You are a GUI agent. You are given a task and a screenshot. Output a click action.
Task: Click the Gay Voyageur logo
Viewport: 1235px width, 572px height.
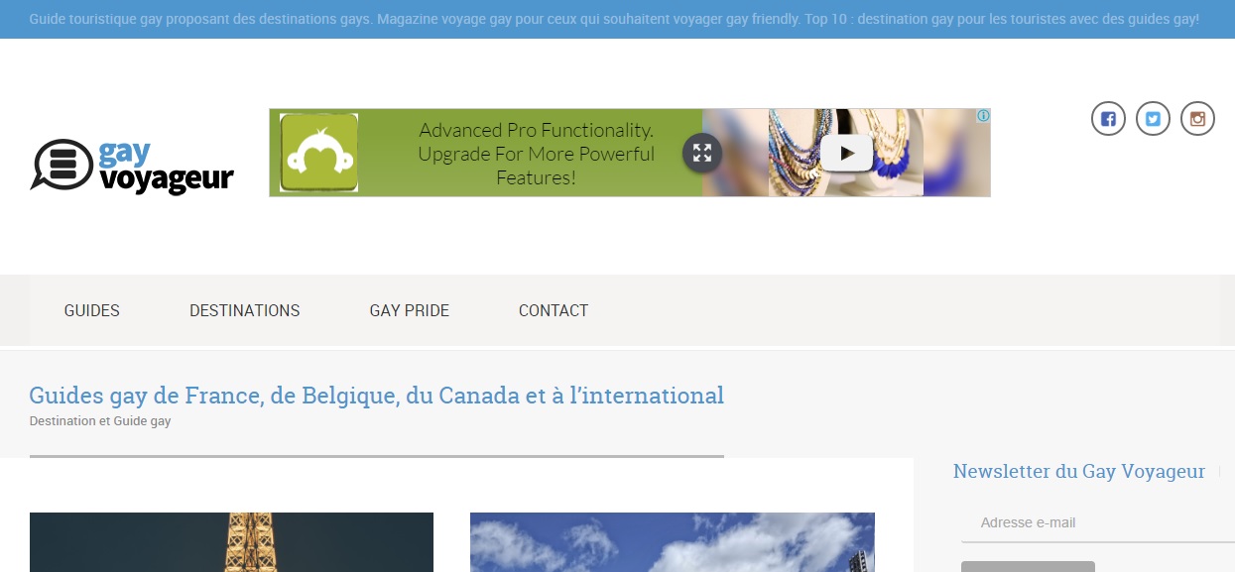tap(132, 167)
